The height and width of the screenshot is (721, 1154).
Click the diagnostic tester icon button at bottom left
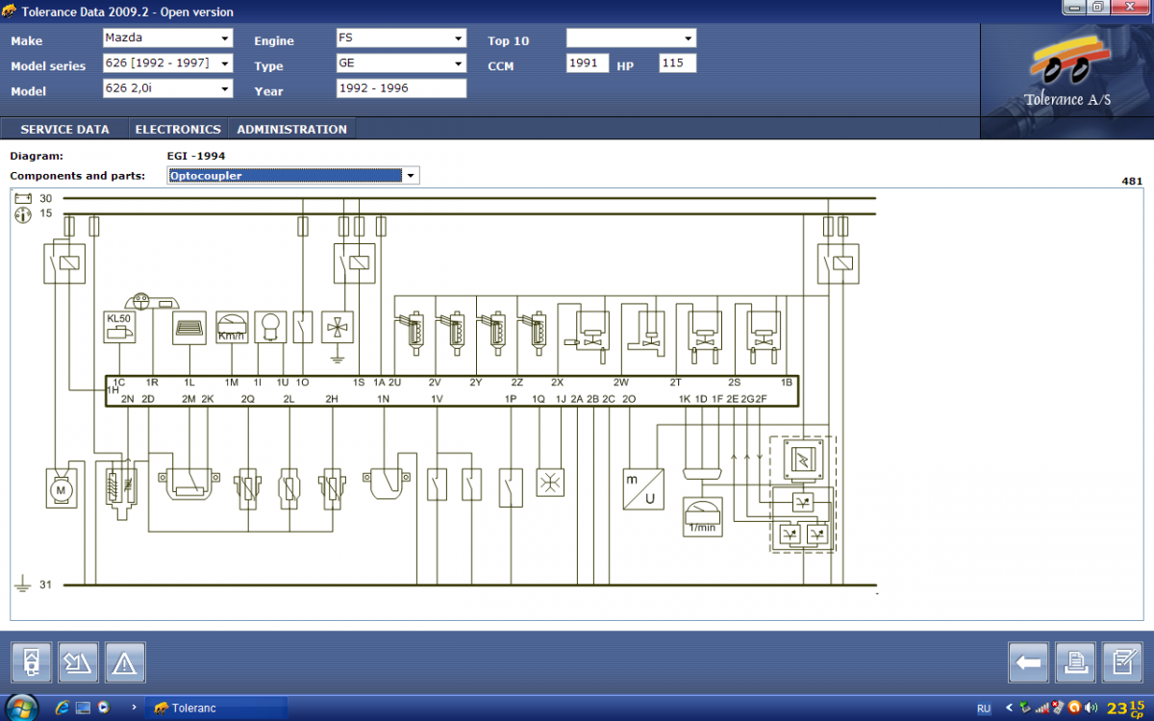click(x=32, y=662)
